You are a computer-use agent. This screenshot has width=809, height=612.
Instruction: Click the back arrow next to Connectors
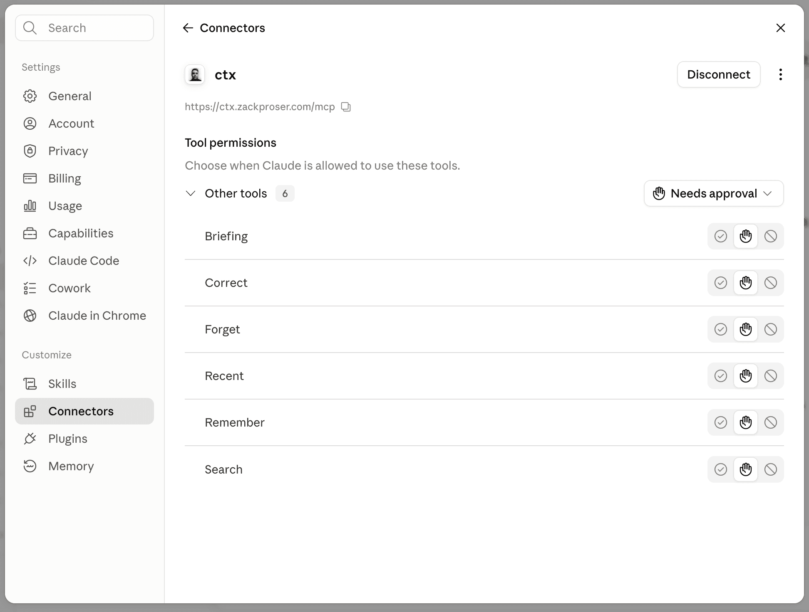click(x=188, y=28)
